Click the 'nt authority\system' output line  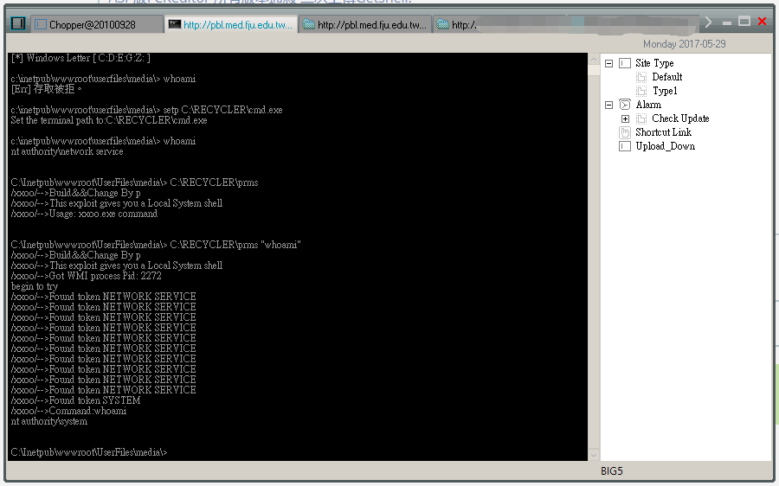point(48,421)
